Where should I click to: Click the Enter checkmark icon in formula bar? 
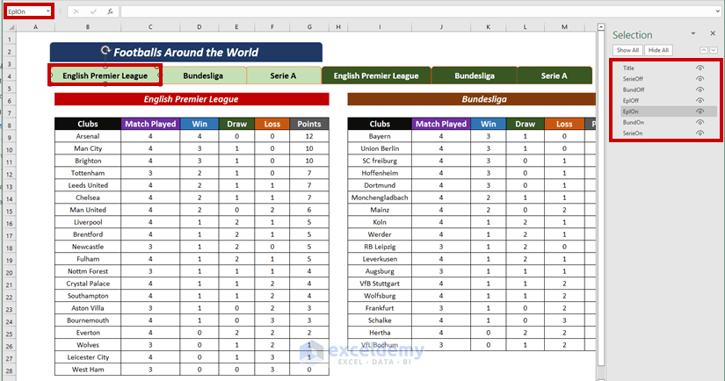pos(93,11)
